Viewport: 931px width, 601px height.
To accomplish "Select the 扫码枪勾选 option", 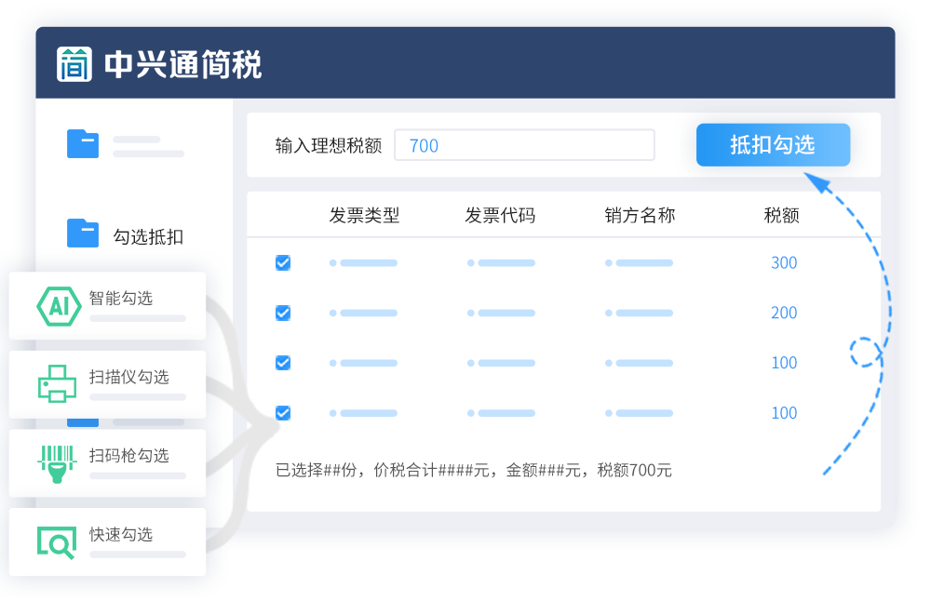I will click(107, 463).
